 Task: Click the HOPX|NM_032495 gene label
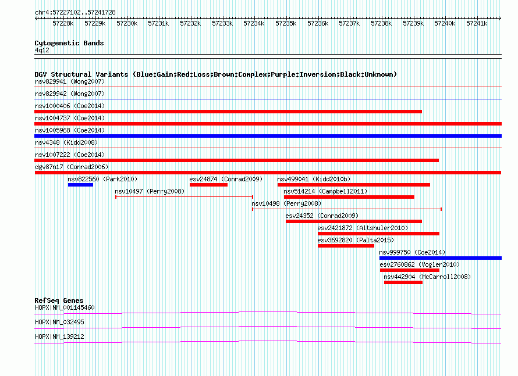pos(59,322)
